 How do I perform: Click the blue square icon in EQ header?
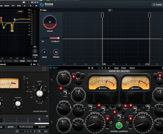[38, 2]
